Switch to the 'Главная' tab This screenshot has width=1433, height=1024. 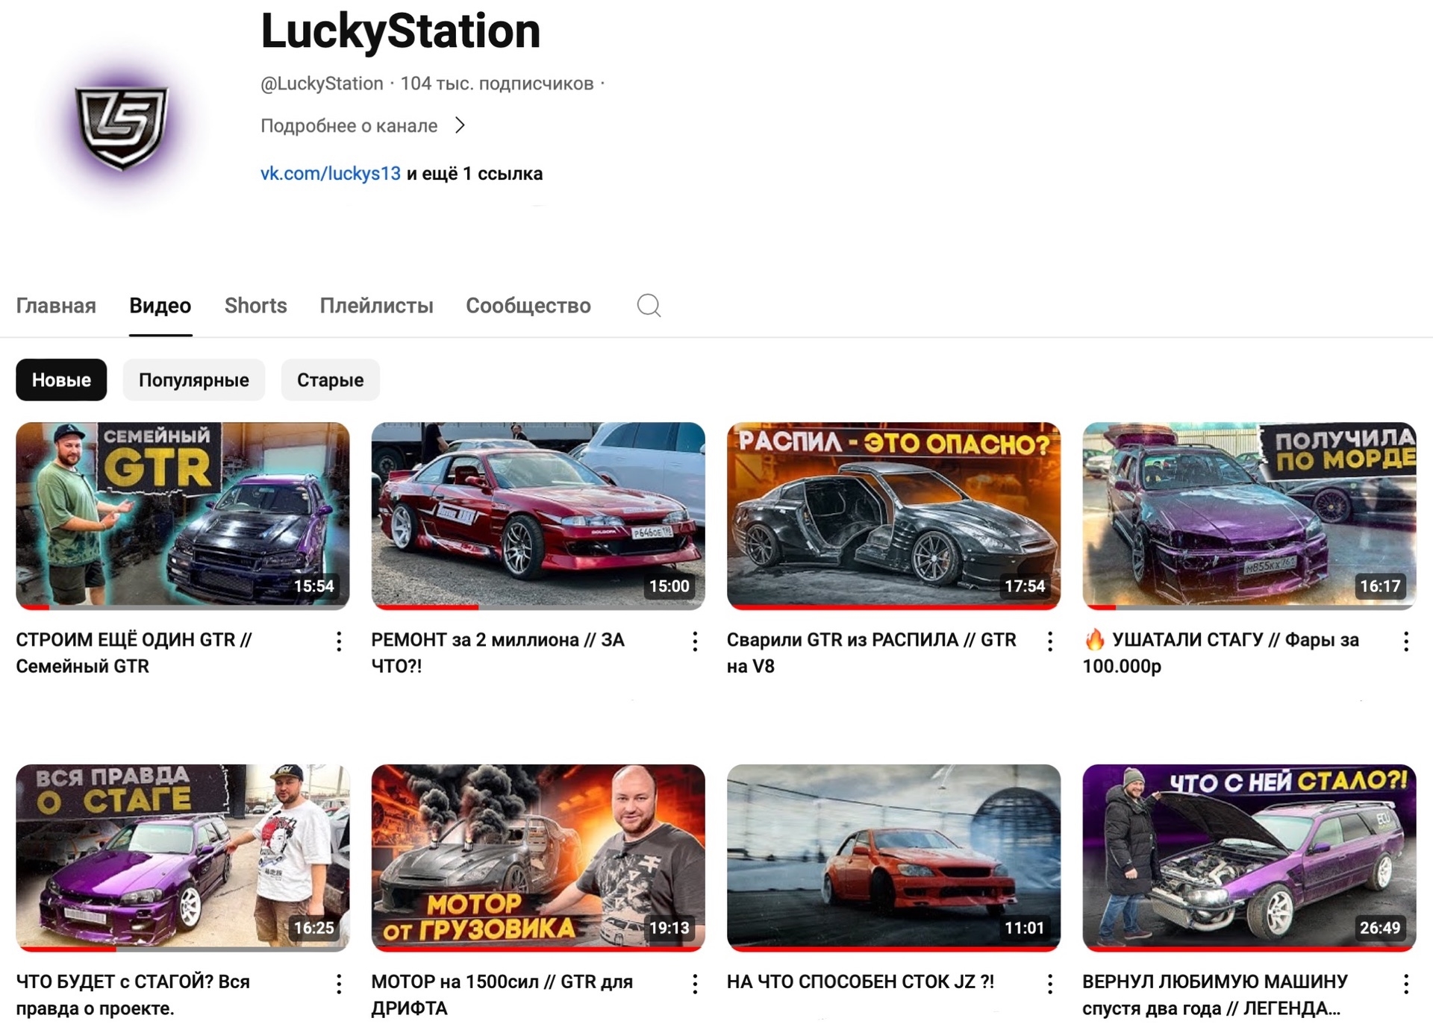[56, 306]
